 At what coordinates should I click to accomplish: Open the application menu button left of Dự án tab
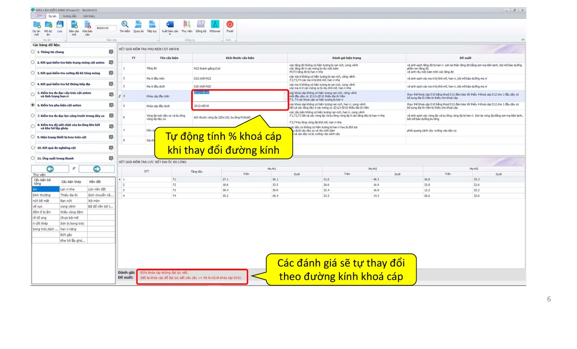point(39,16)
